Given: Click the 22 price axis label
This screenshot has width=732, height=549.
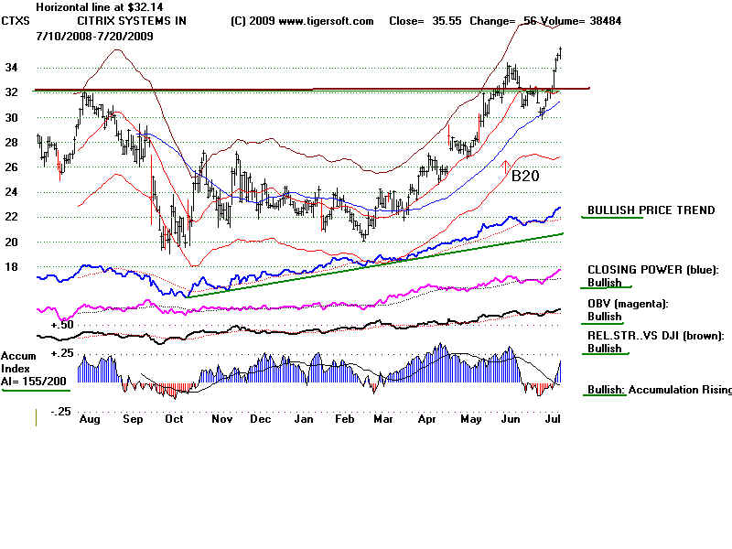Looking at the screenshot, I should click(12, 216).
